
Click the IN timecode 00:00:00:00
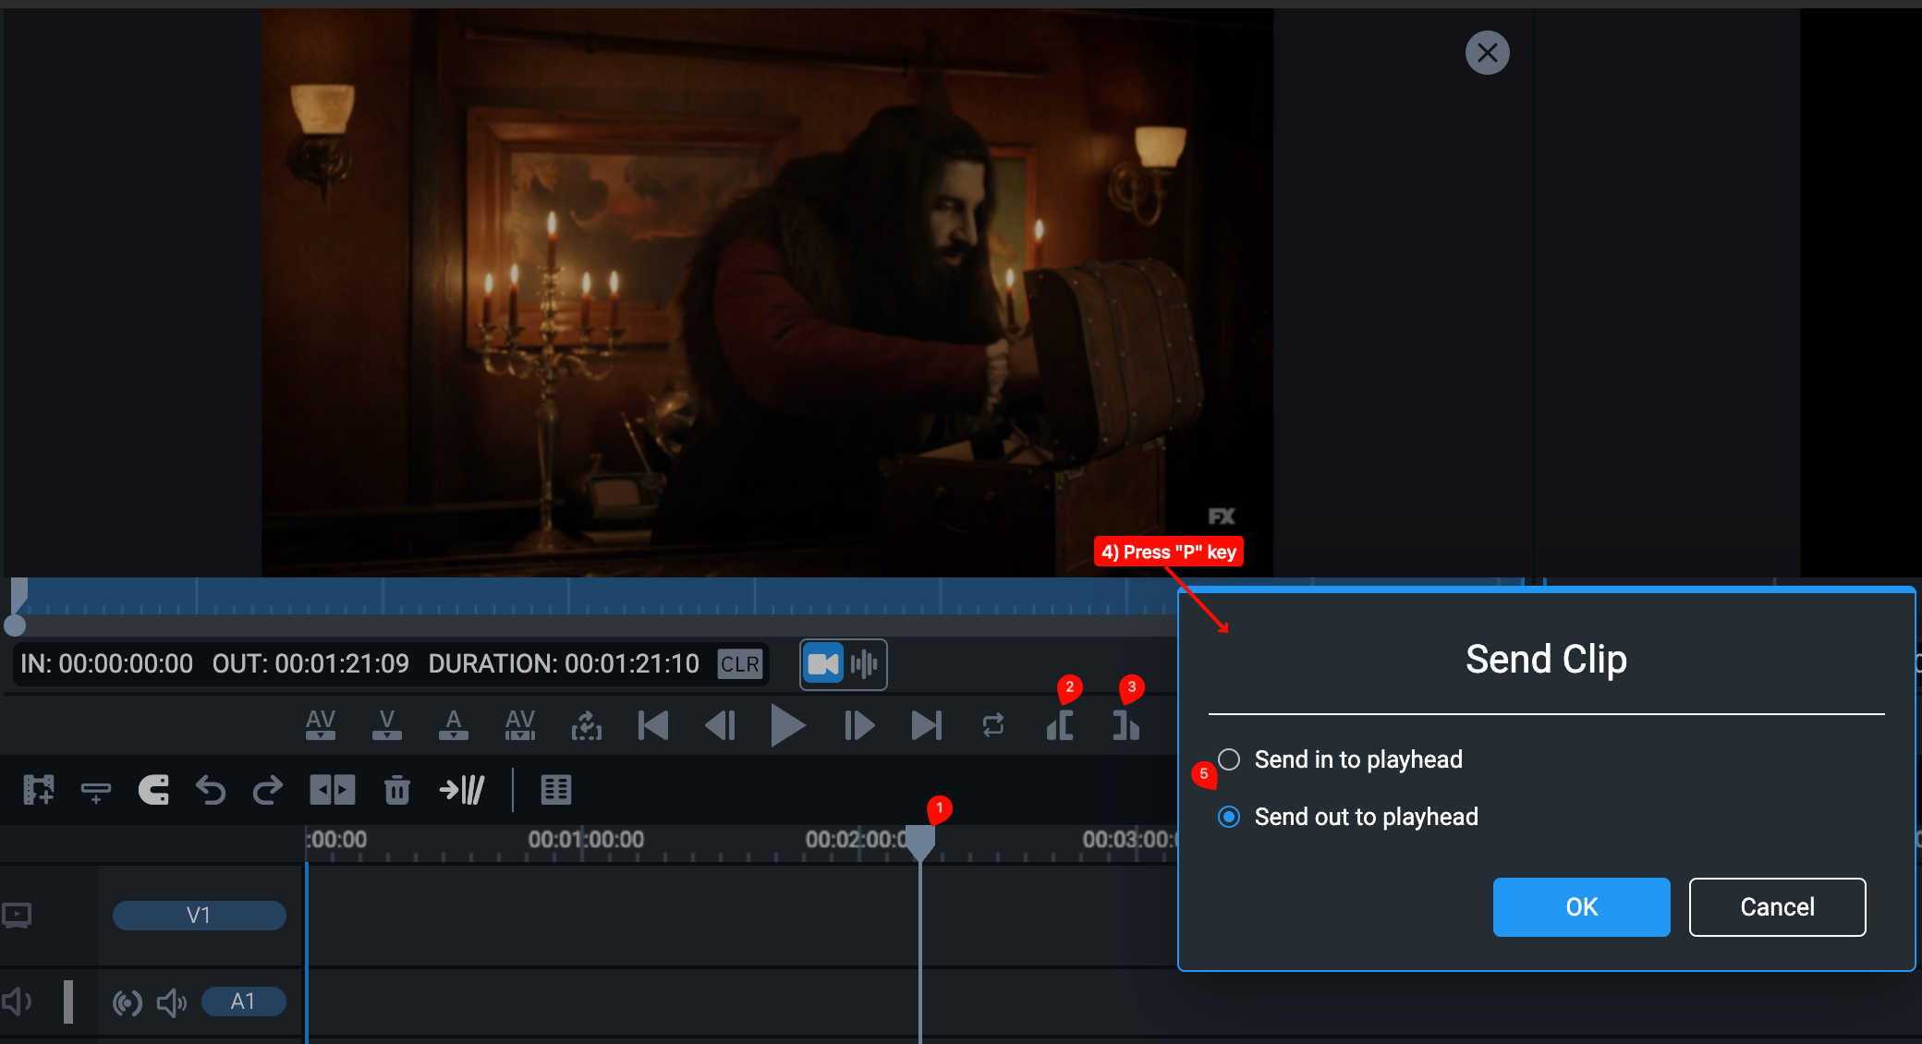[106, 663]
